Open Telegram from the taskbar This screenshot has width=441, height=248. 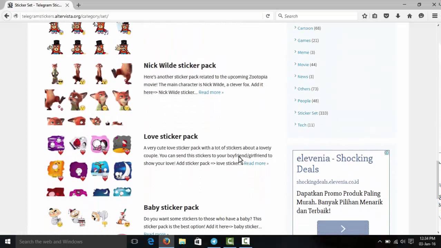click(x=214, y=241)
